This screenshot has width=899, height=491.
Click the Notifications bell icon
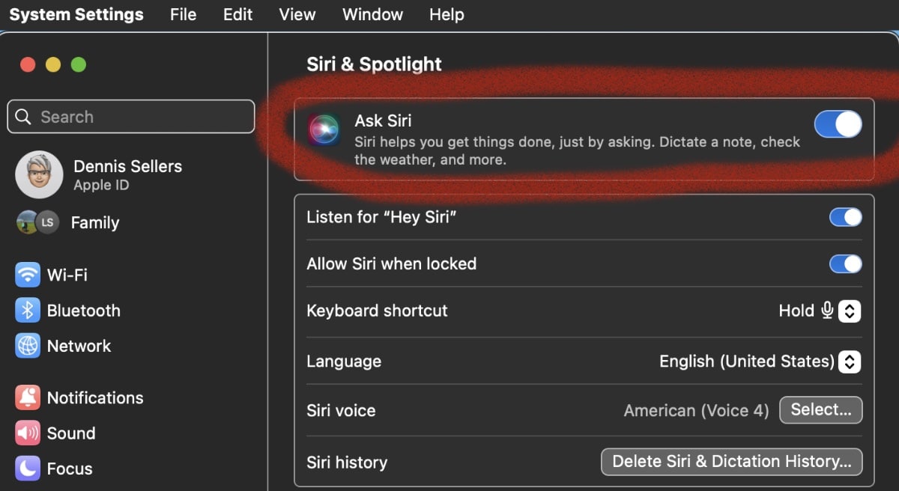click(28, 397)
